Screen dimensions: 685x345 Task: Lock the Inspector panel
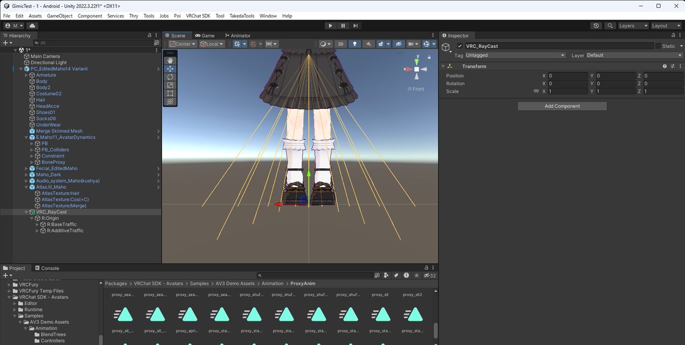[x=673, y=35]
